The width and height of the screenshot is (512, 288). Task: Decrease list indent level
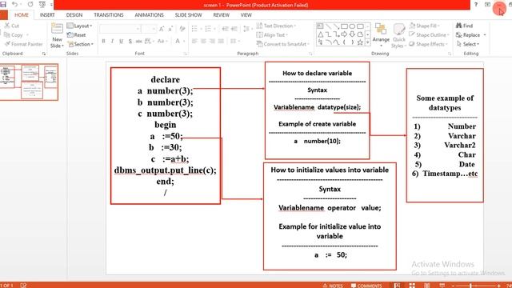[x=226, y=29]
